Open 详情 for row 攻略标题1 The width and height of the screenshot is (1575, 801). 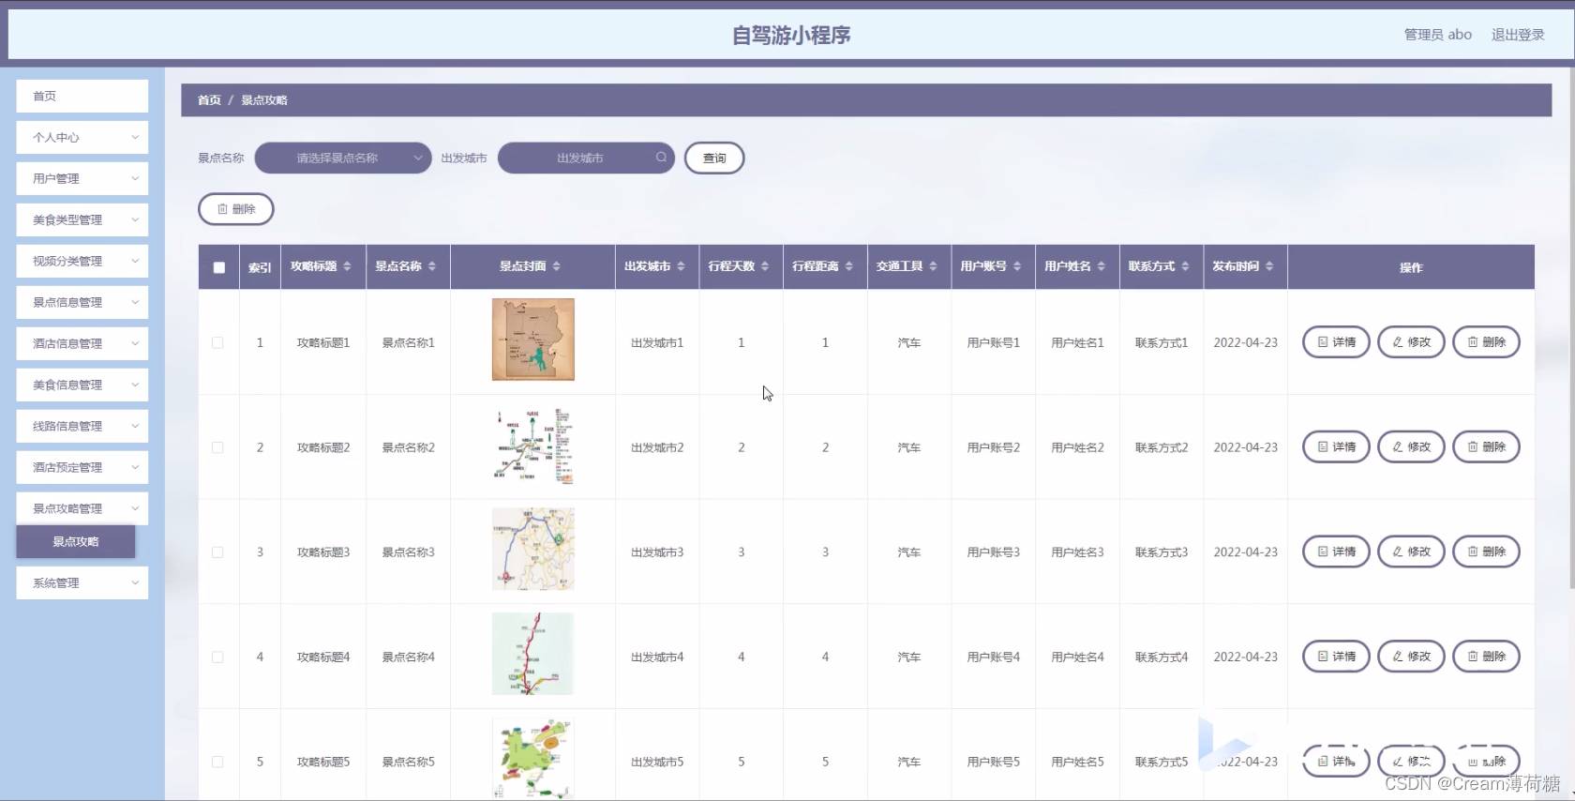[1336, 342]
